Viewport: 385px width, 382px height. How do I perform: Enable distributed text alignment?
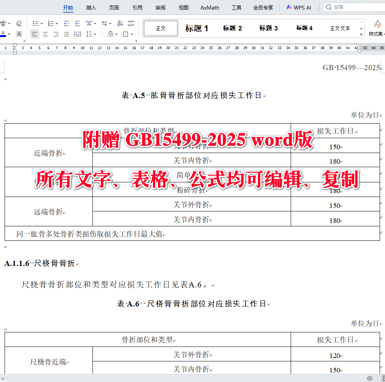click(77, 34)
